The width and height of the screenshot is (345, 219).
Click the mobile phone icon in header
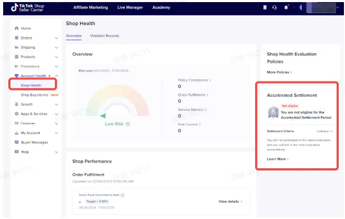[265, 7]
